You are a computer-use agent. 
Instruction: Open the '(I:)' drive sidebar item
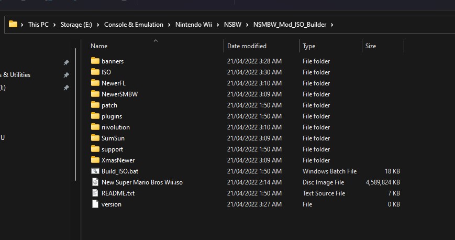tap(3, 87)
